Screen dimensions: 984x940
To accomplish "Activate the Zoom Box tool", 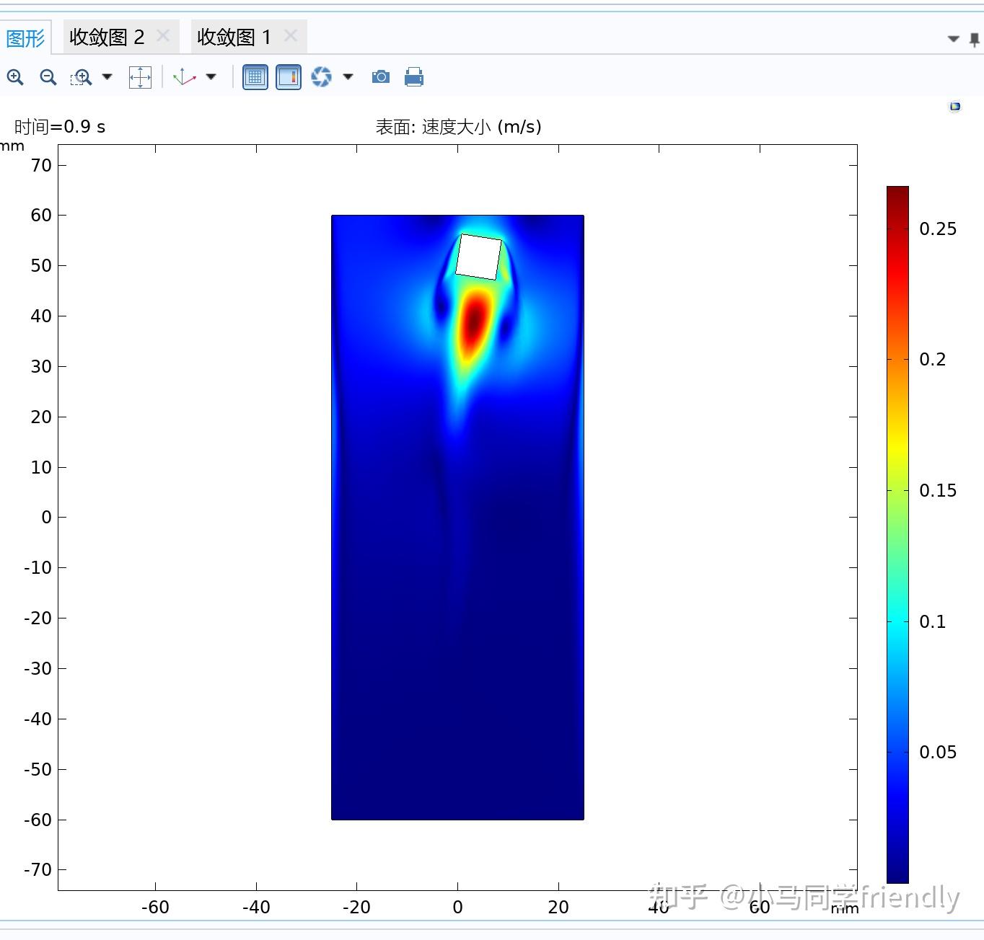I will [x=81, y=76].
